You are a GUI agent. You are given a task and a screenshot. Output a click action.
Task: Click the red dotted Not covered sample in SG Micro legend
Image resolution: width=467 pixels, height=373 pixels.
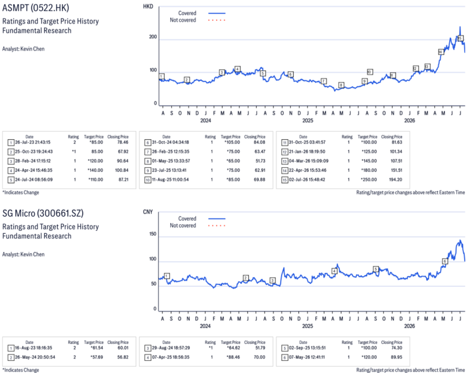[217, 225]
